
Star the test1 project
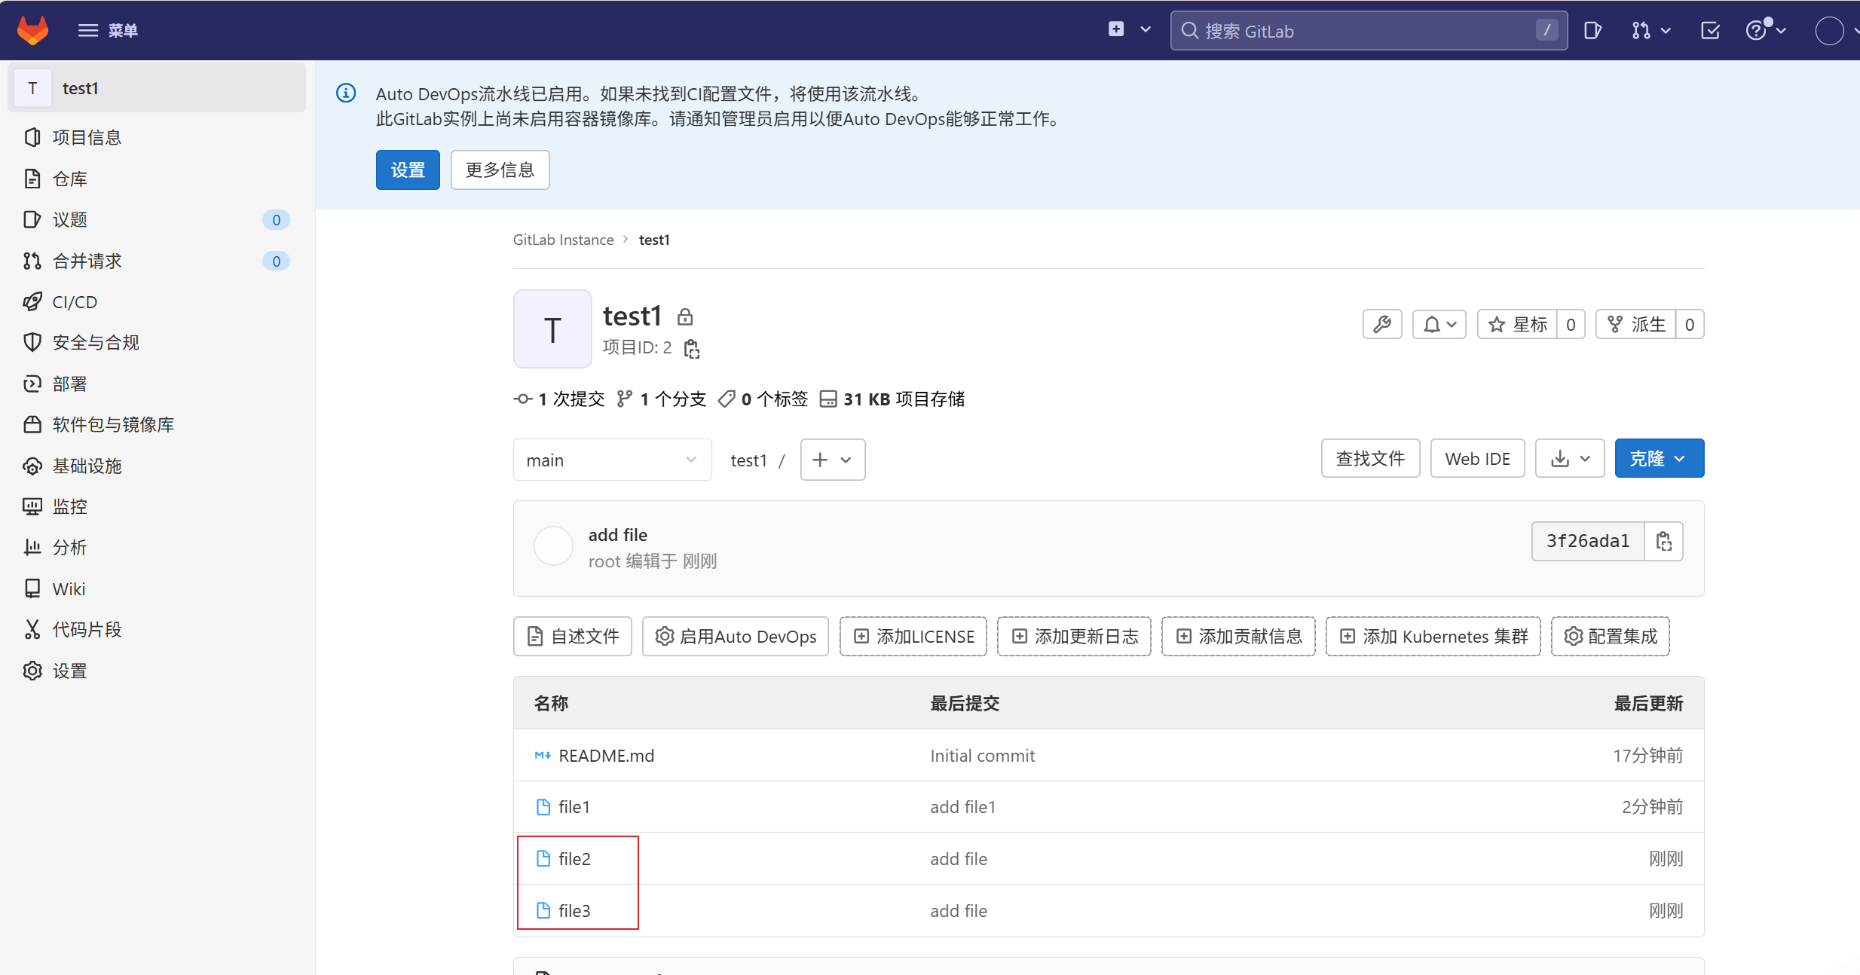point(1517,325)
